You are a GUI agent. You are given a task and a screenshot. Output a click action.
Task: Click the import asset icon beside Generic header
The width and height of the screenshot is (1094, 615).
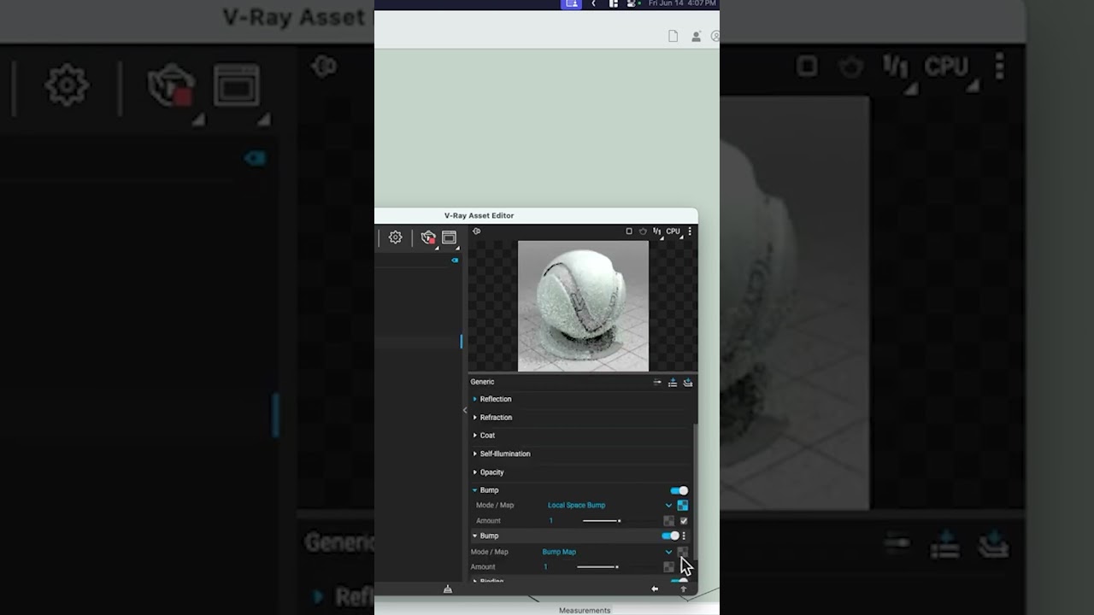(673, 382)
